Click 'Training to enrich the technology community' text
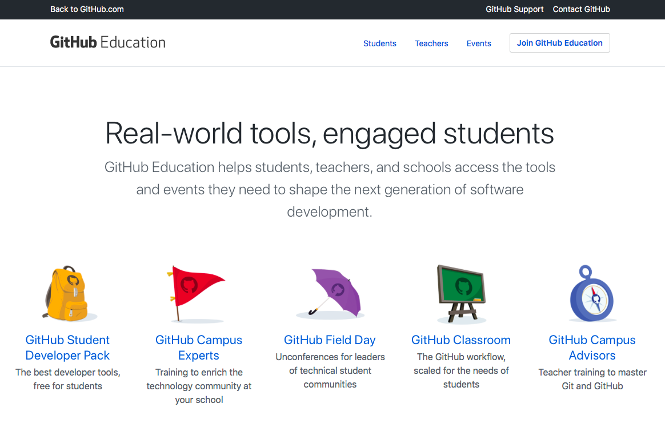 click(x=199, y=386)
